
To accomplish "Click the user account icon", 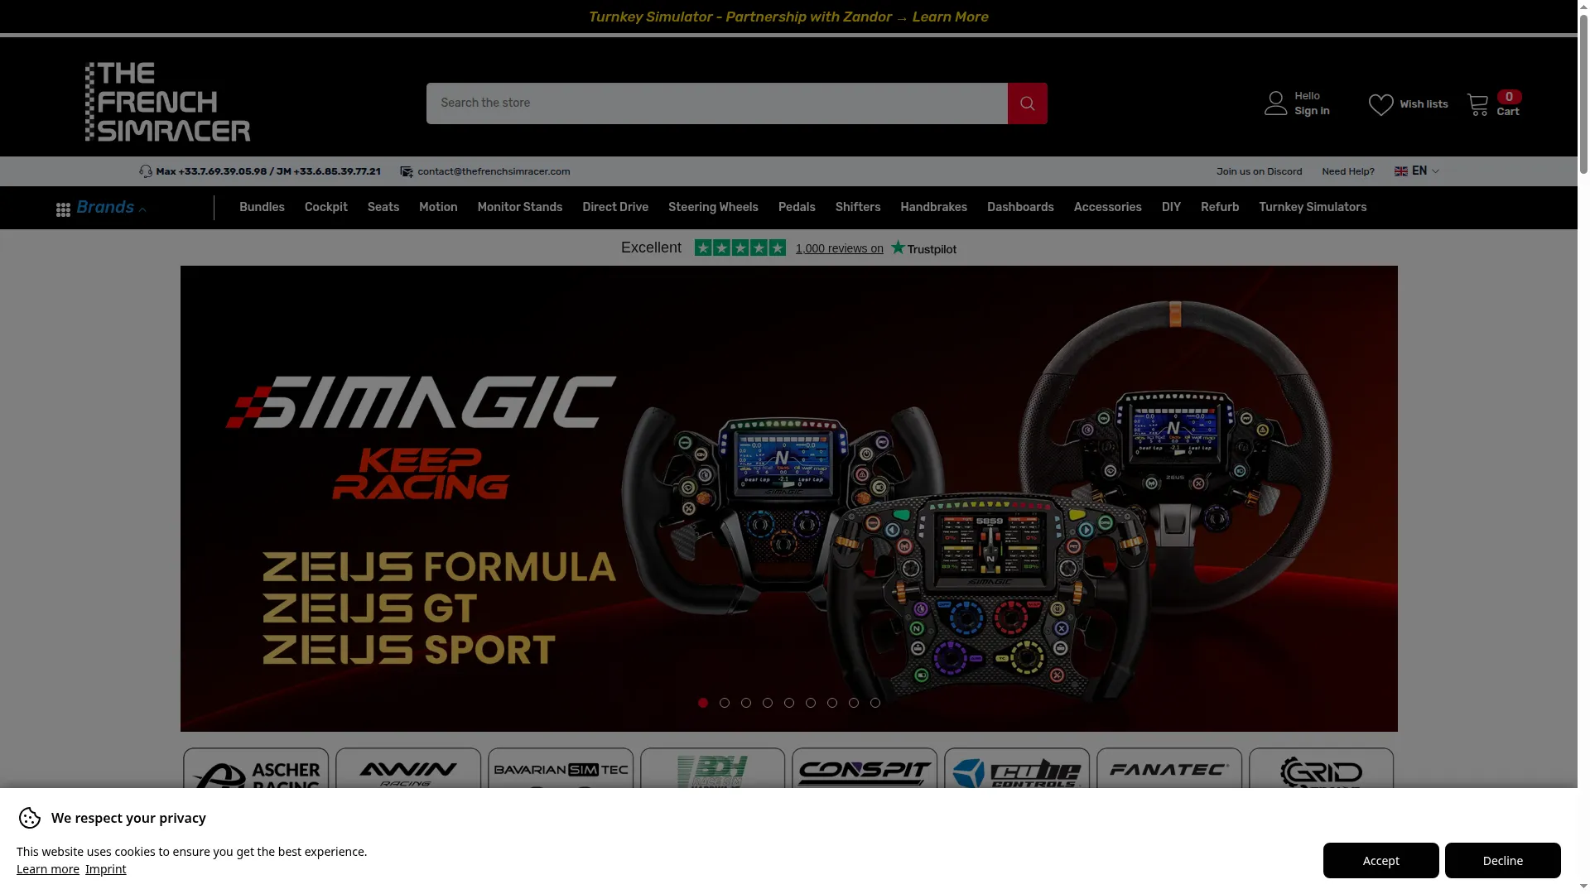I will pos(1275,103).
